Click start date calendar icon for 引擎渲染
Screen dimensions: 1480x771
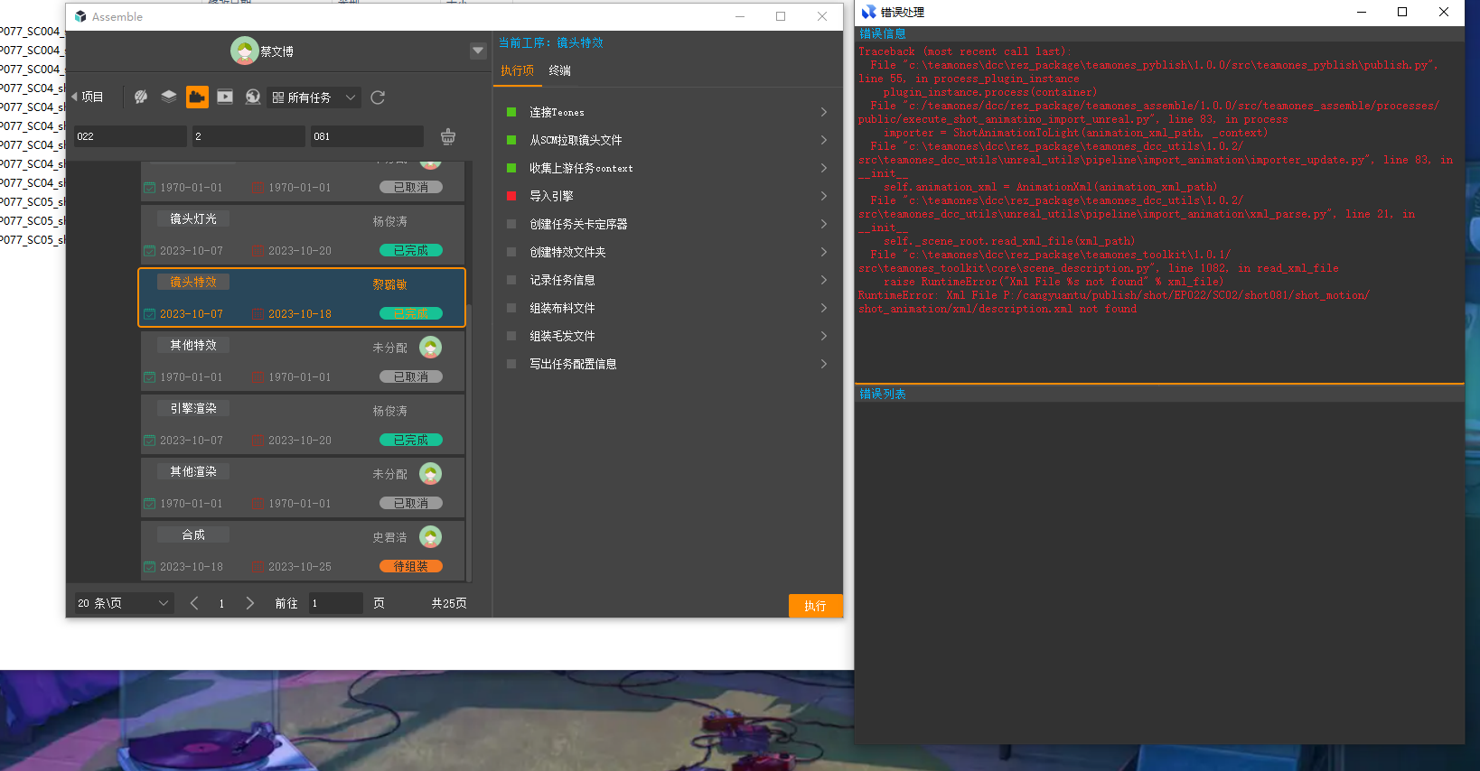tap(150, 441)
